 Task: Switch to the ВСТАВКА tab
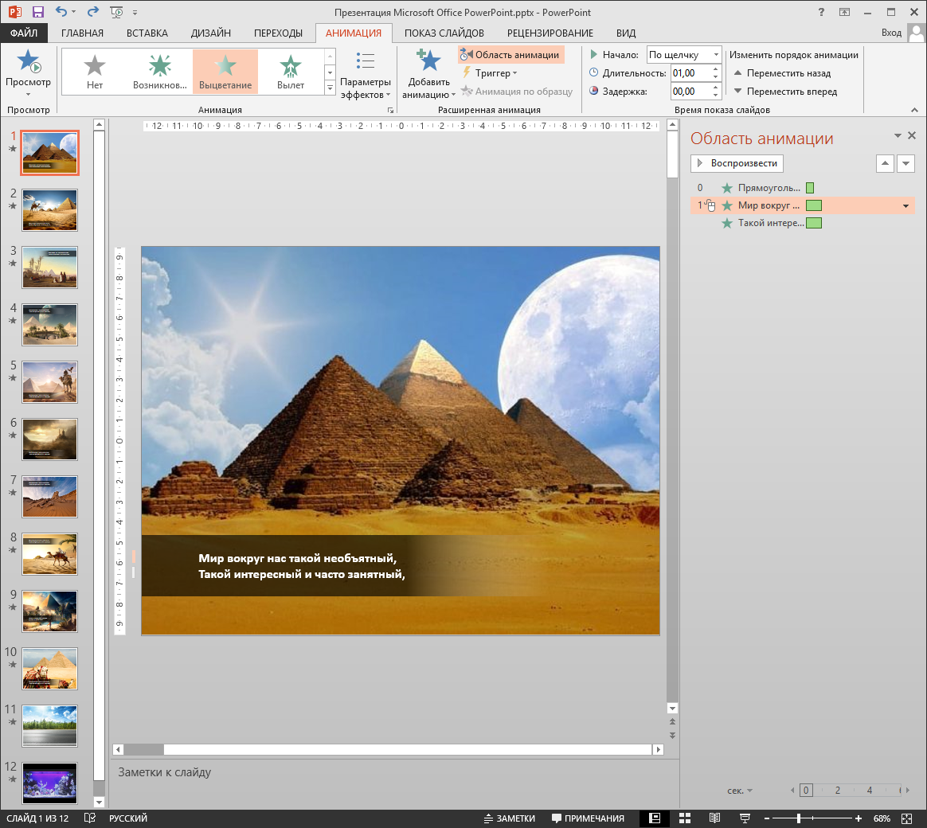pyautogui.click(x=147, y=33)
